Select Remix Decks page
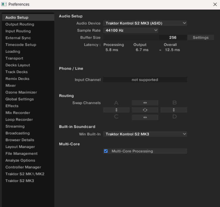 pos(28,79)
